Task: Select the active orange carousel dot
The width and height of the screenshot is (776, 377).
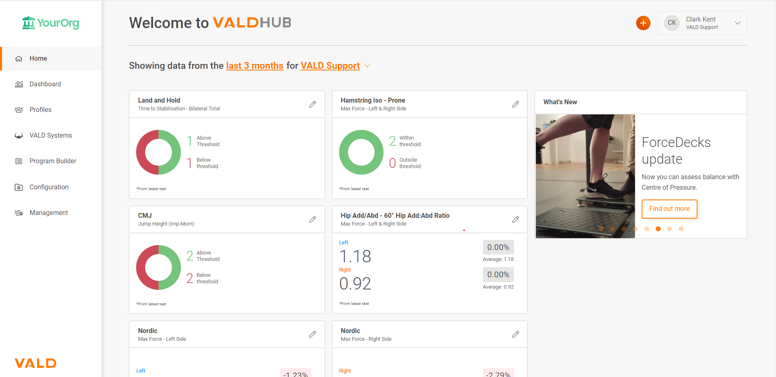Action: point(658,229)
